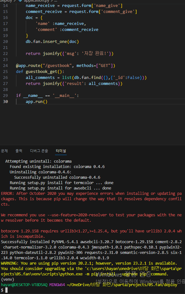Activate the 터미널 tab
This screenshot has height=294, width=185.
61,151
